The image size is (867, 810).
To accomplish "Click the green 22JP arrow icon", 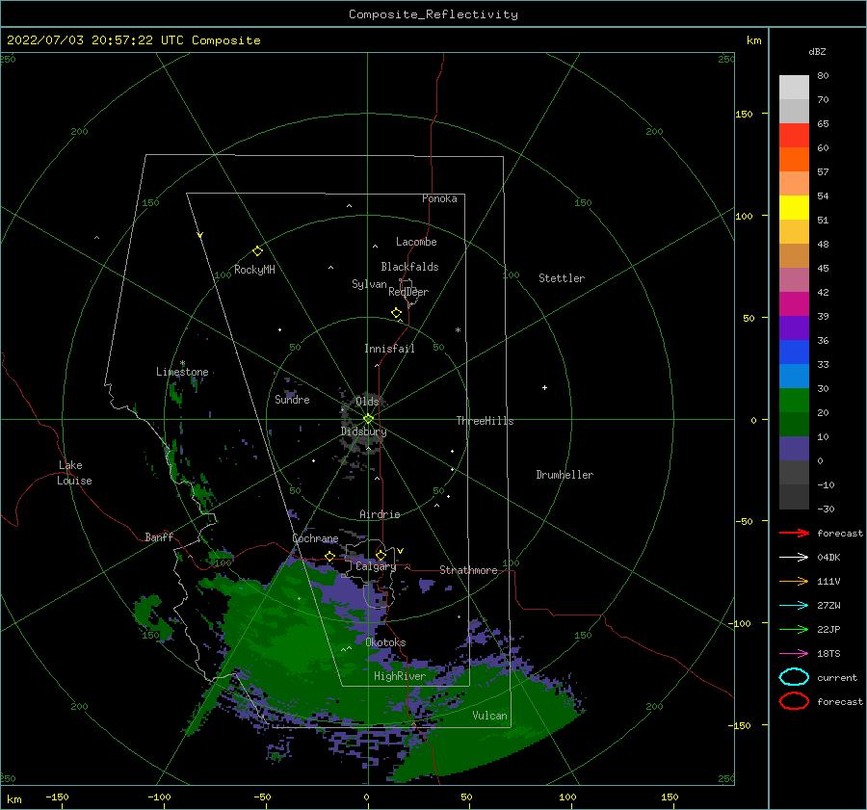I will tap(794, 629).
